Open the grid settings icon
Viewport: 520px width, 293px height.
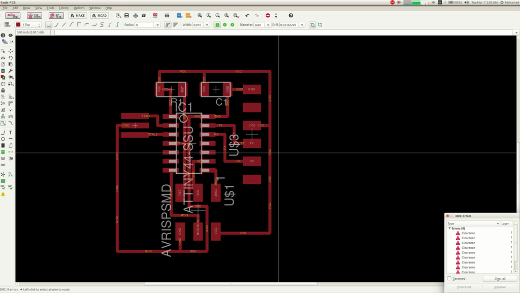coord(7,25)
